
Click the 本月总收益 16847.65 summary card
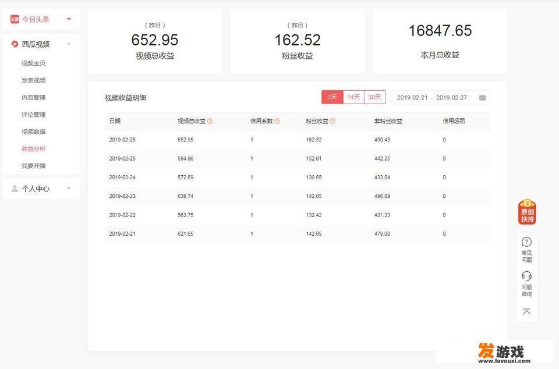pyautogui.click(x=440, y=41)
